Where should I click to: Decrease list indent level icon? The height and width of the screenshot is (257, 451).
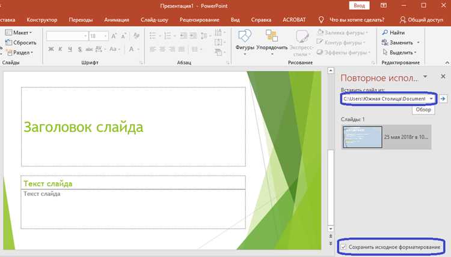183,36
